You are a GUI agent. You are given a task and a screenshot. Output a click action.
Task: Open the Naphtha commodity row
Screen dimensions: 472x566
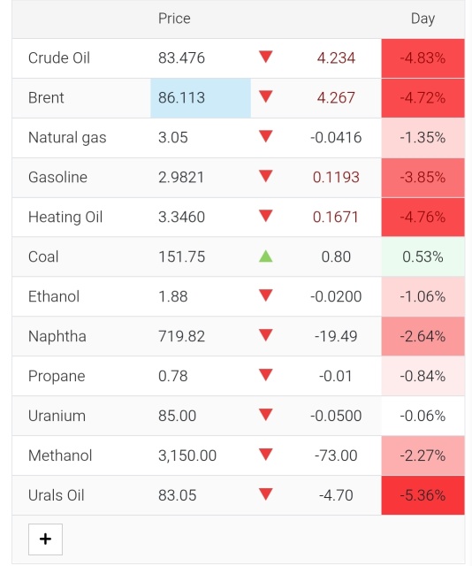tap(238, 336)
